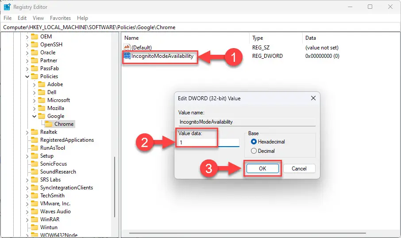Click the Value name field in dialog
This screenshot has height=238, width=401.
(247, 122)
